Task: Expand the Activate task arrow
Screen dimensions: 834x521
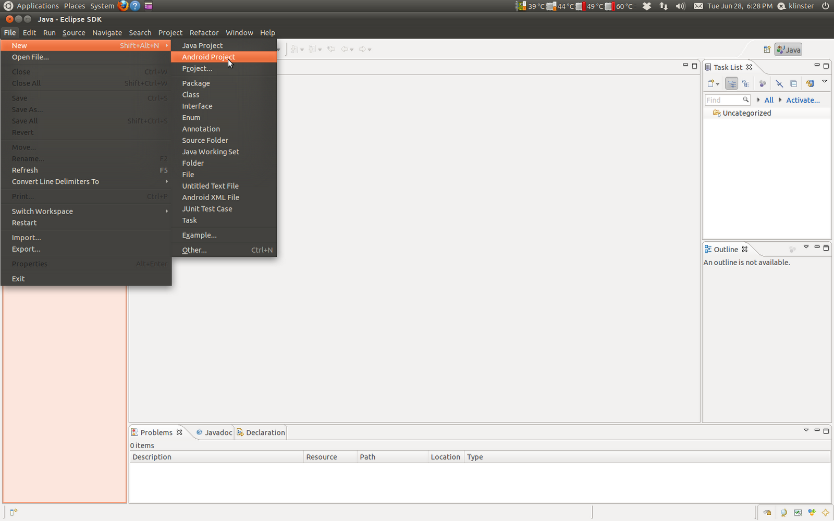Action: point(780,100)
